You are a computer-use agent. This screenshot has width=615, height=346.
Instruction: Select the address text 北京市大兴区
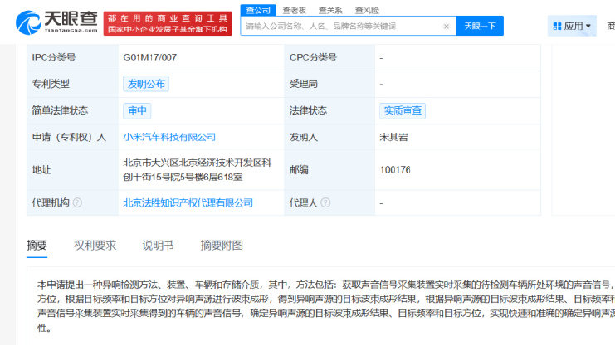pos(151,163)
